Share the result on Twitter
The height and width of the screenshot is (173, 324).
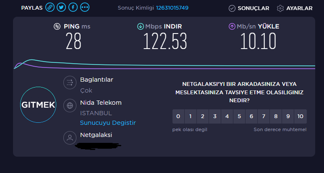point(61,8)
